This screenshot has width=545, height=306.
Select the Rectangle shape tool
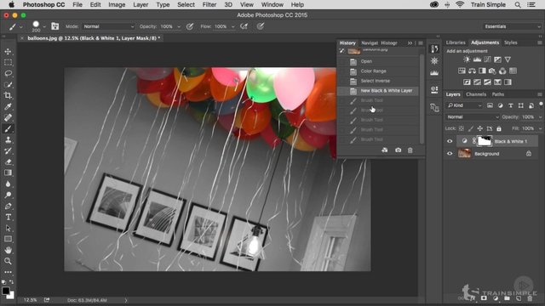[x=8, y=239]
